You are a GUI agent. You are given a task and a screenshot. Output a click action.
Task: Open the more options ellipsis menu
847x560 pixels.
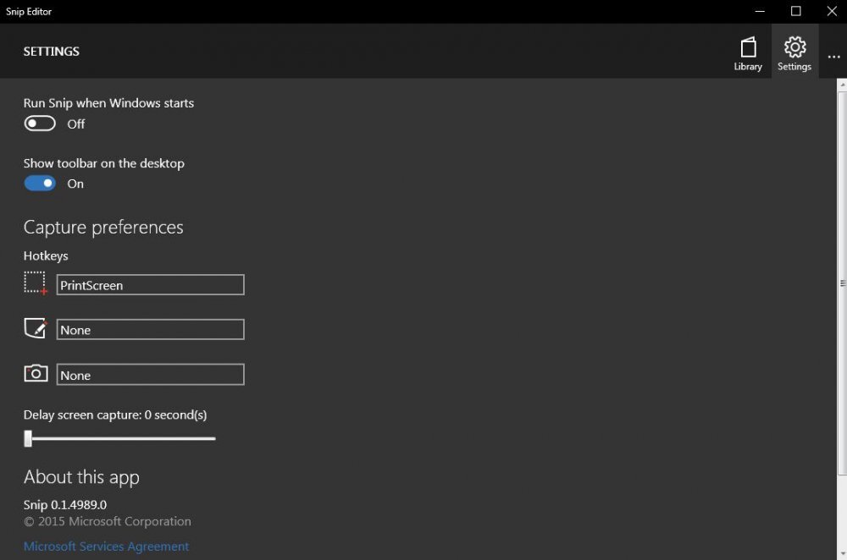tap(833, 57)
